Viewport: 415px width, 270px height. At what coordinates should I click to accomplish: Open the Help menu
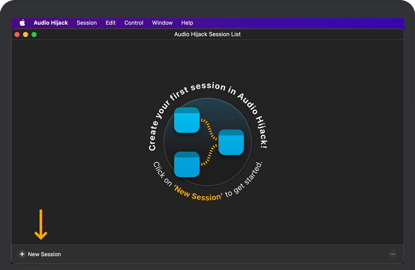point(187,23)
